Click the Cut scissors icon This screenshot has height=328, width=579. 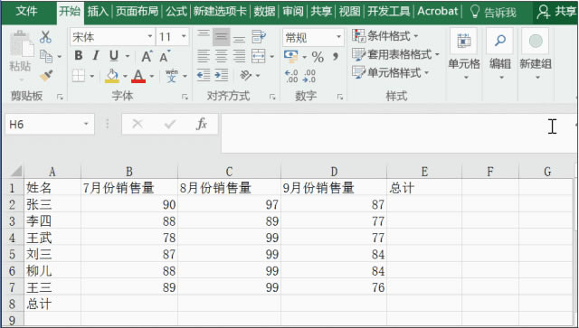coord(45,37)
